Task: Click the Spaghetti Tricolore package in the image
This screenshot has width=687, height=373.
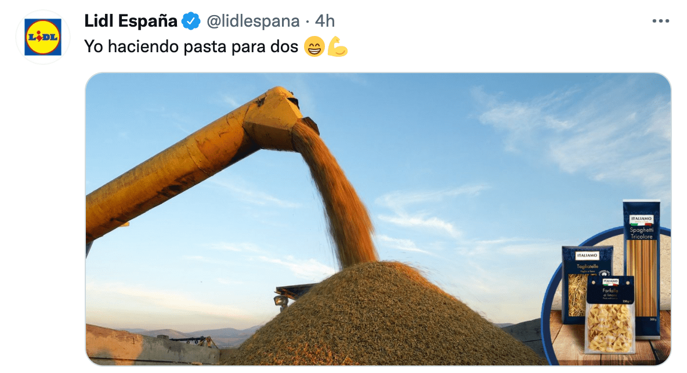Action: click(x=641, y=269)
